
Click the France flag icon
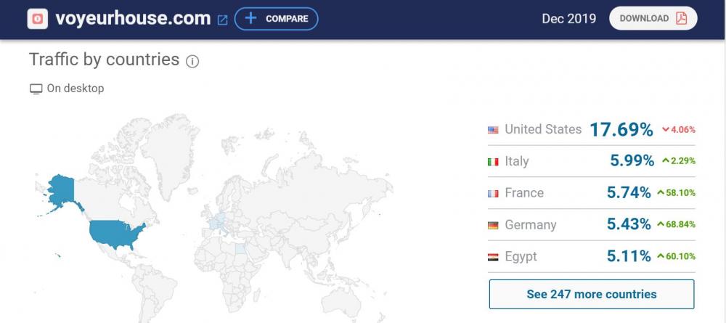pyautogui.click(x=493, y=194)
